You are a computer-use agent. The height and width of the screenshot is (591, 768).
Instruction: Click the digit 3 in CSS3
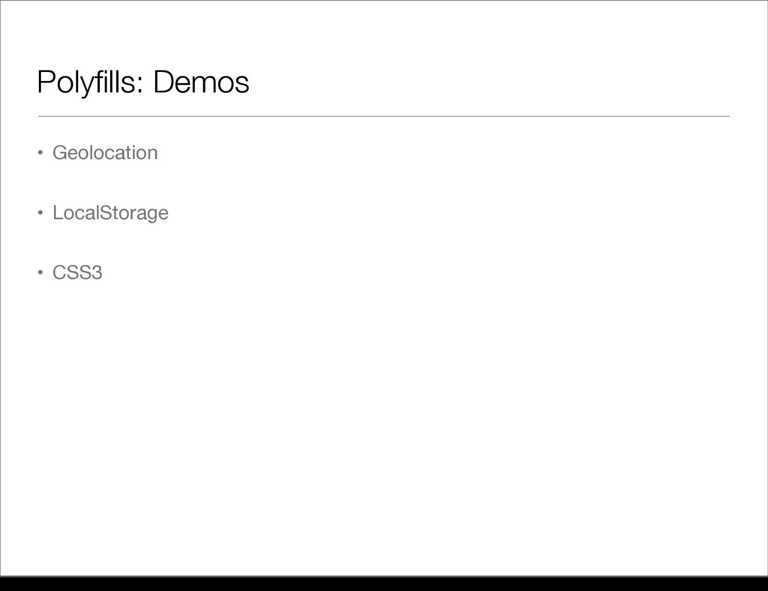[x=97, y=273]
